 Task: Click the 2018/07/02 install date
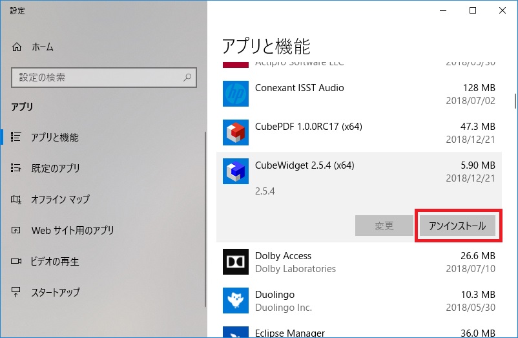click(470, 101)
